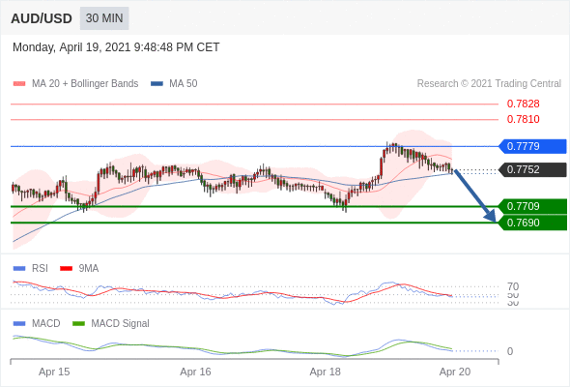Open the Trading Central research credit
Viewport: 570px width, 387px height.
pyautogui.click(x=489, y=84)
